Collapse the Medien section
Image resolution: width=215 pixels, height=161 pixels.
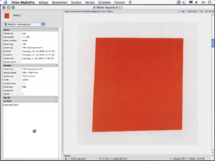point(56,65)
